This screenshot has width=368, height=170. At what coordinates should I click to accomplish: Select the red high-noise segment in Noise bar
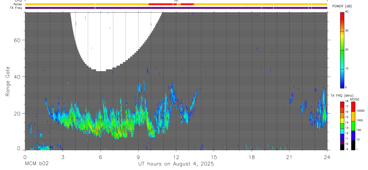pyautogui.click(x=171, y=4)
